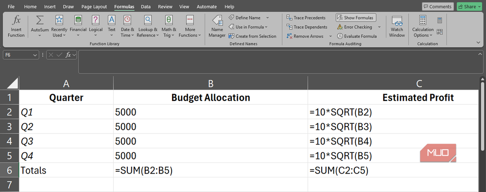Open the Comments pane button
The width and height of the screenshot is (486, 192).
(x=438, y=6)
